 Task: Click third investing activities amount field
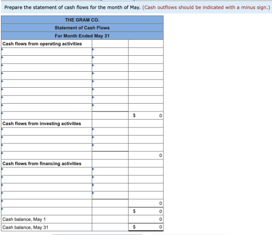coord(110,147)
